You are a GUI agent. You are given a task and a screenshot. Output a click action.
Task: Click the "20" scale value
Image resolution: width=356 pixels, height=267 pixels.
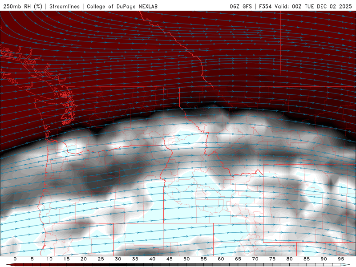tap(84, 259)
